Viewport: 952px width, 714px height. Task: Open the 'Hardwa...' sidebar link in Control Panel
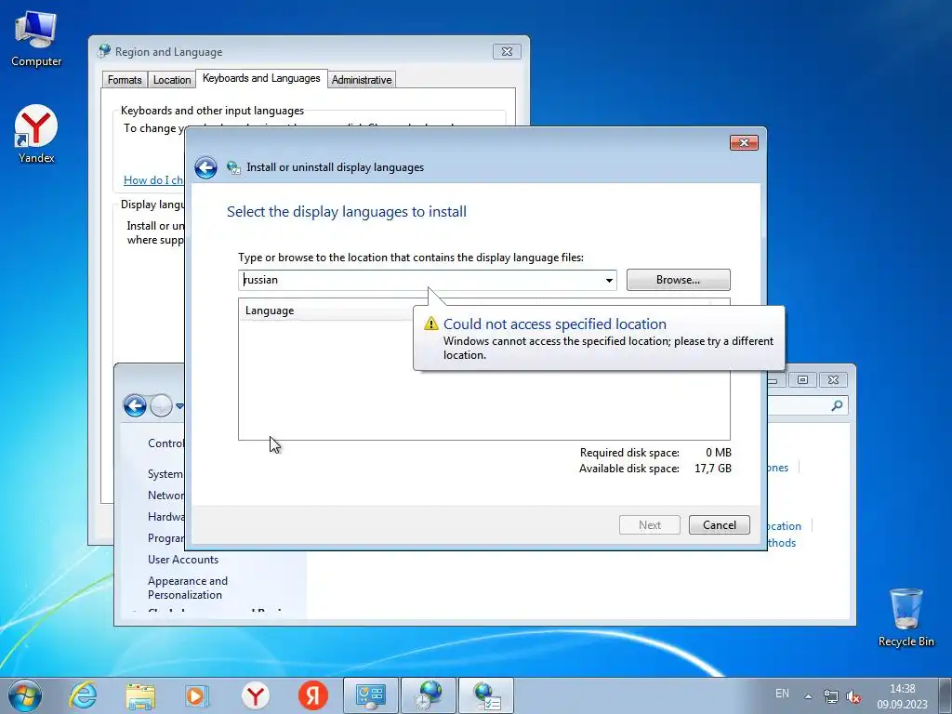click(x=165, y=517)
